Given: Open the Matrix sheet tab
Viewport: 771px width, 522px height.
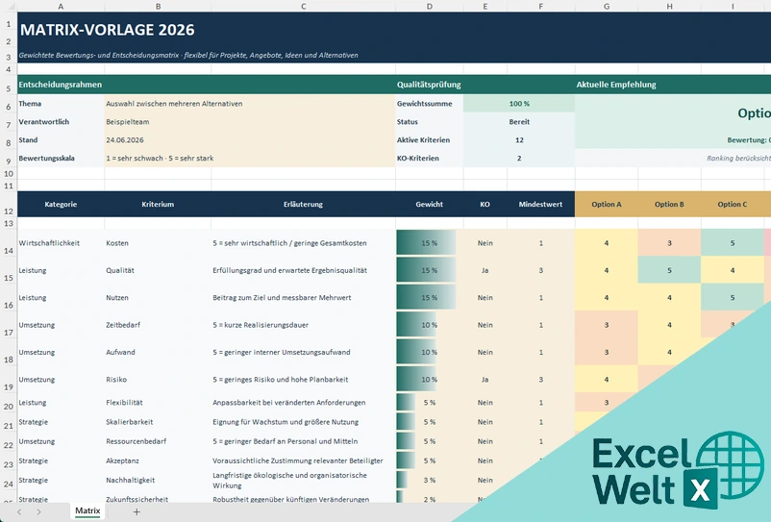Looking at the screenshot, I should click(x=87, y=510).
